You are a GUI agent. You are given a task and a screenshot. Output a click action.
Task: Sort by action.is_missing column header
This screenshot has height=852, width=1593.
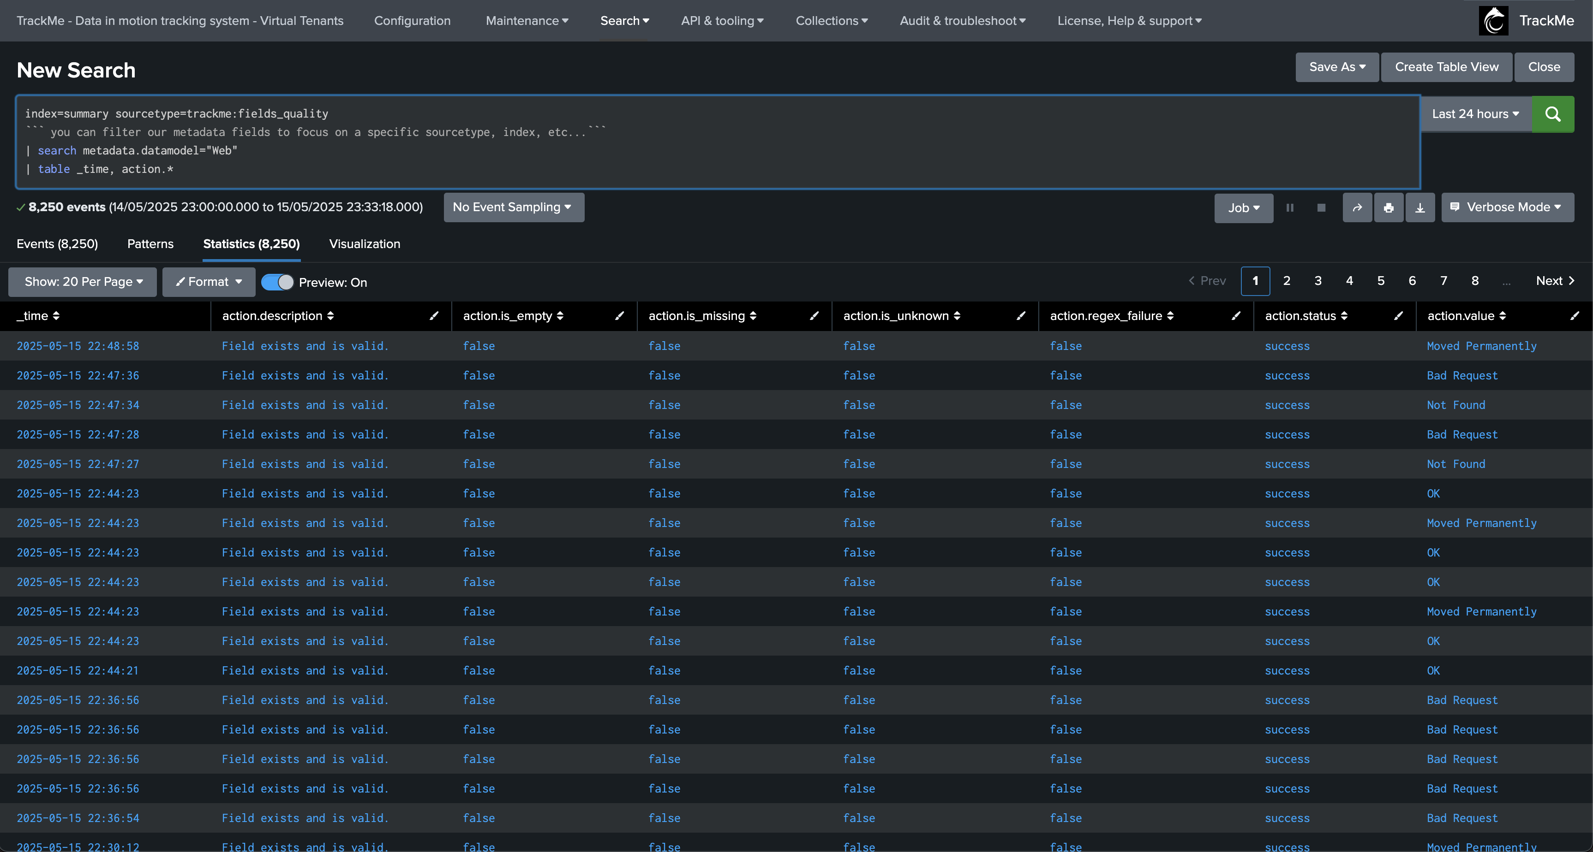tap(702, 316)
